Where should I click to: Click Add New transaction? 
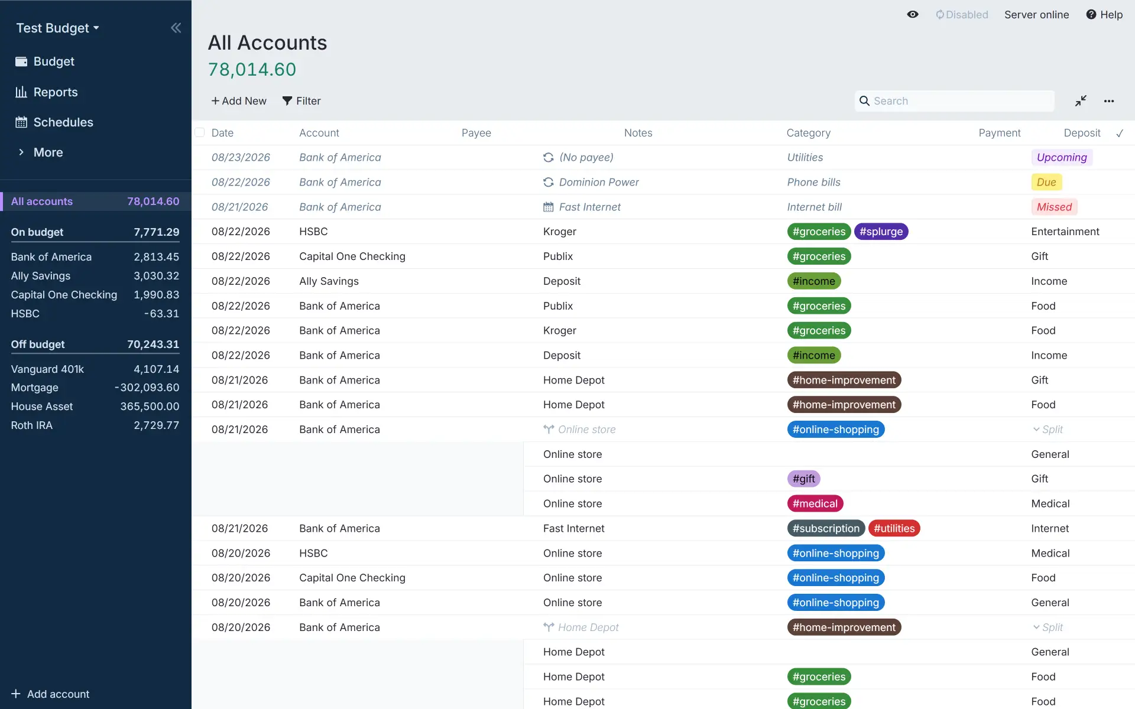tap(239, 101)
